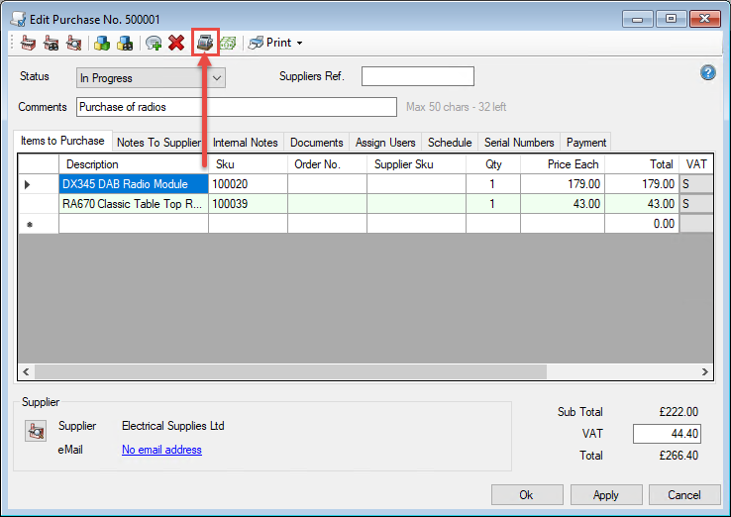The width and height of the screenshot is (731, 517).
Task: Select the DX345 DAB Radio Module description cell
Action: [133, 184]
